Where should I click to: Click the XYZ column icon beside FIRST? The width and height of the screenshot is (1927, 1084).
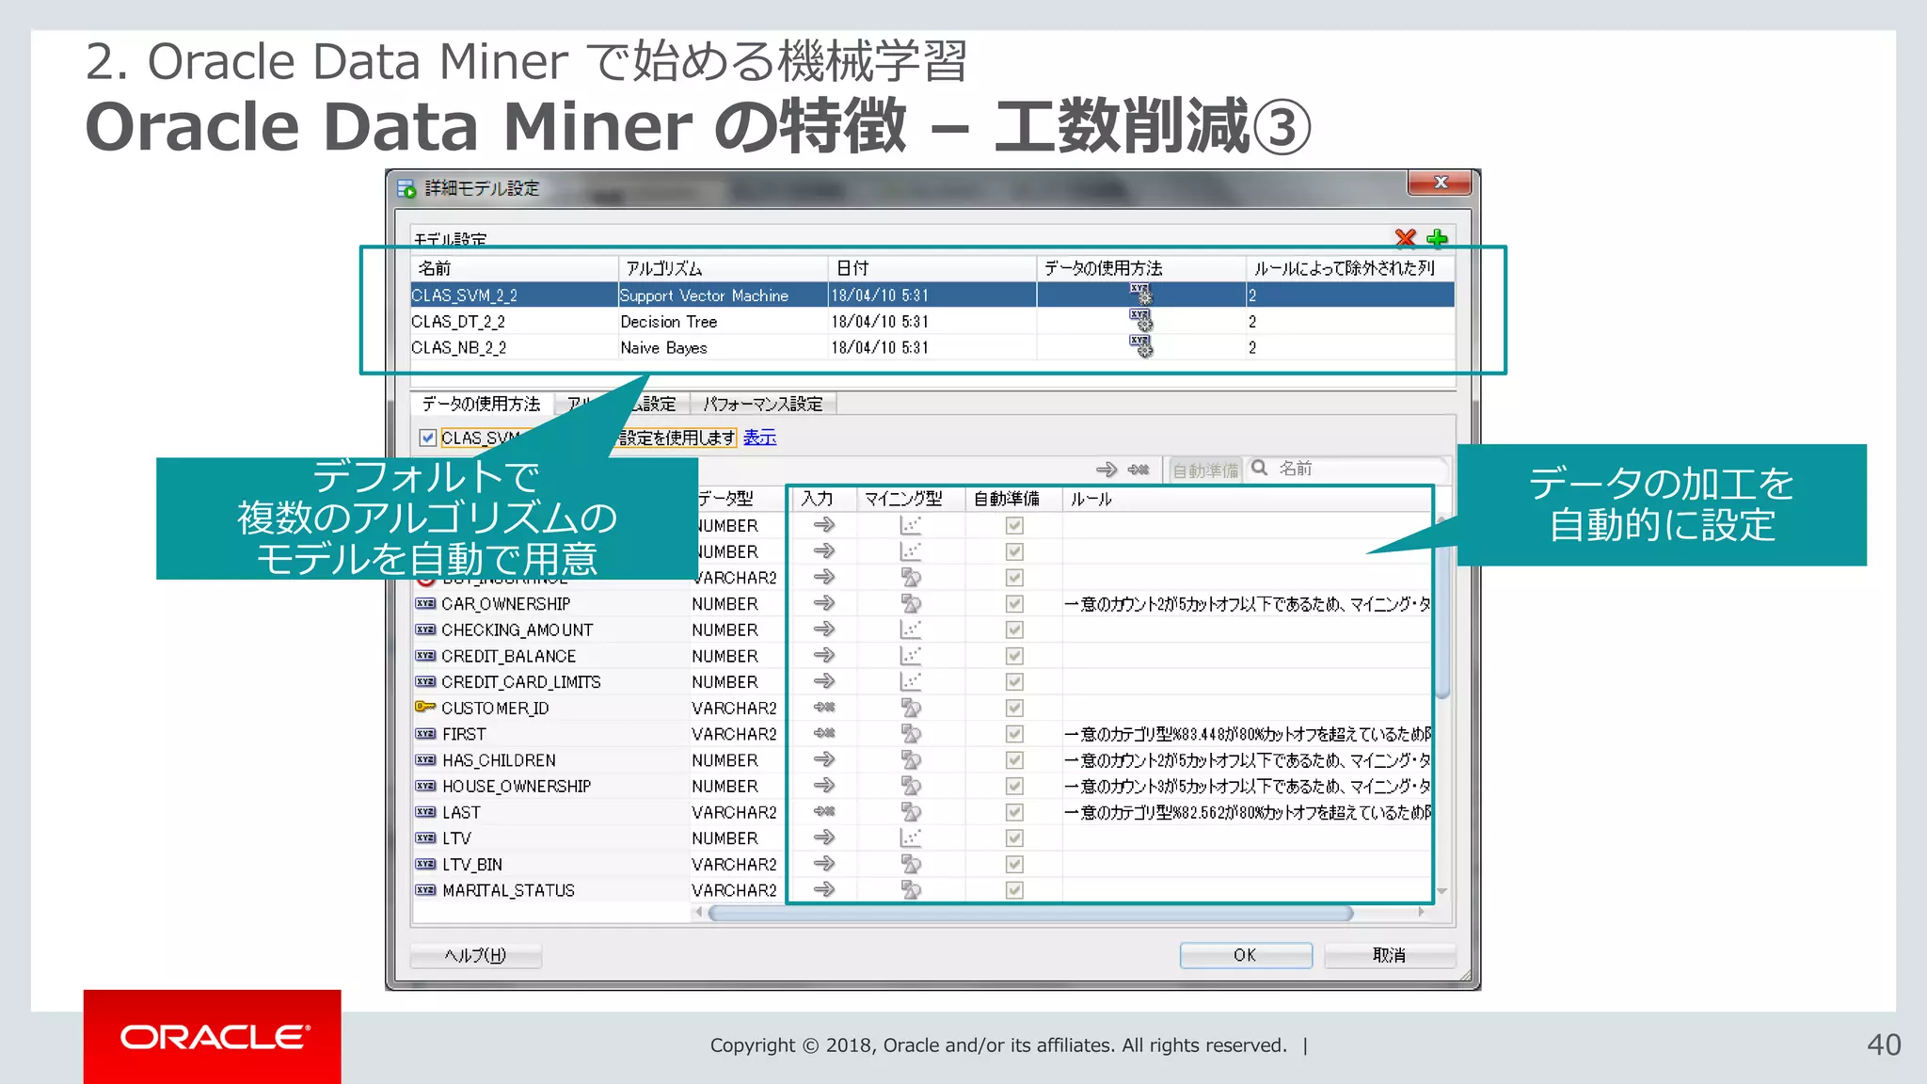tap(425, 734)
